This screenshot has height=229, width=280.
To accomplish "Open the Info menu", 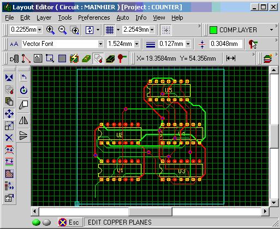I will (x=141, y=17).
